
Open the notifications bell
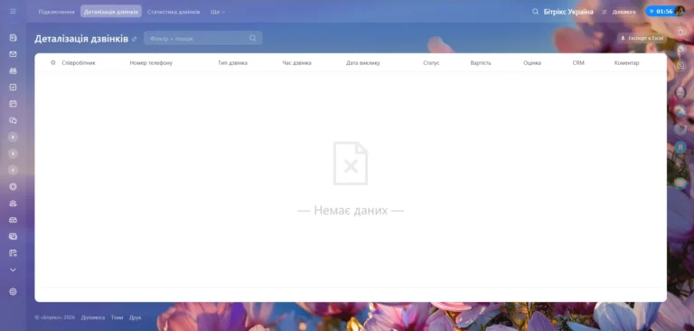680,32
